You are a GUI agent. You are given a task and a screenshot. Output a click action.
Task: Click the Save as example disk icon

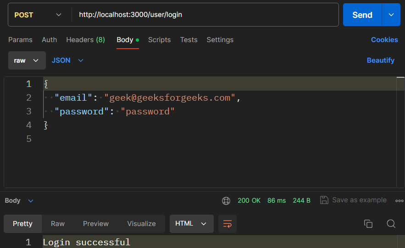coord(324,200)
